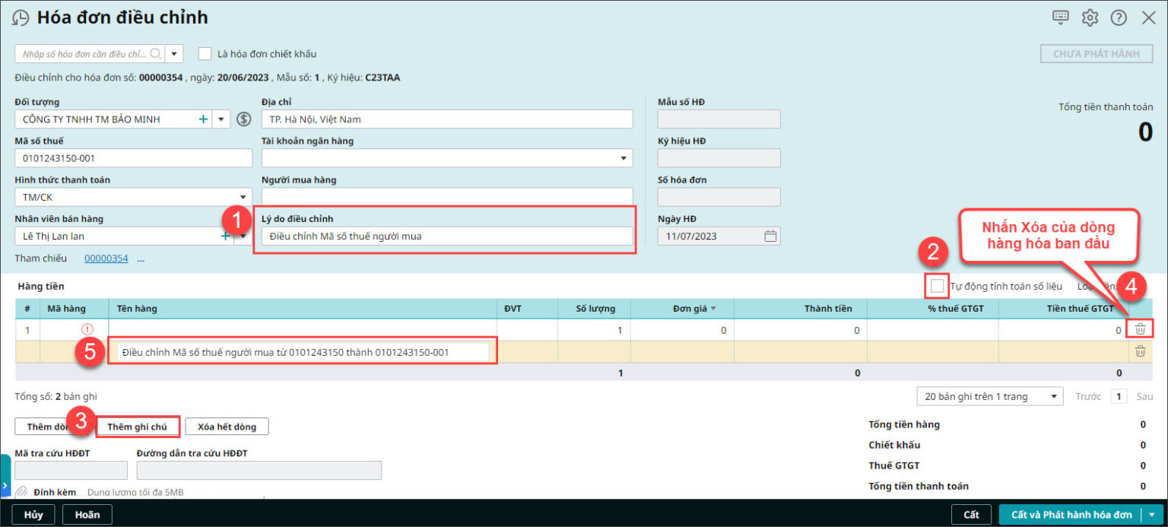Open reference invoice link 00000354

click(x=106, y=259)
